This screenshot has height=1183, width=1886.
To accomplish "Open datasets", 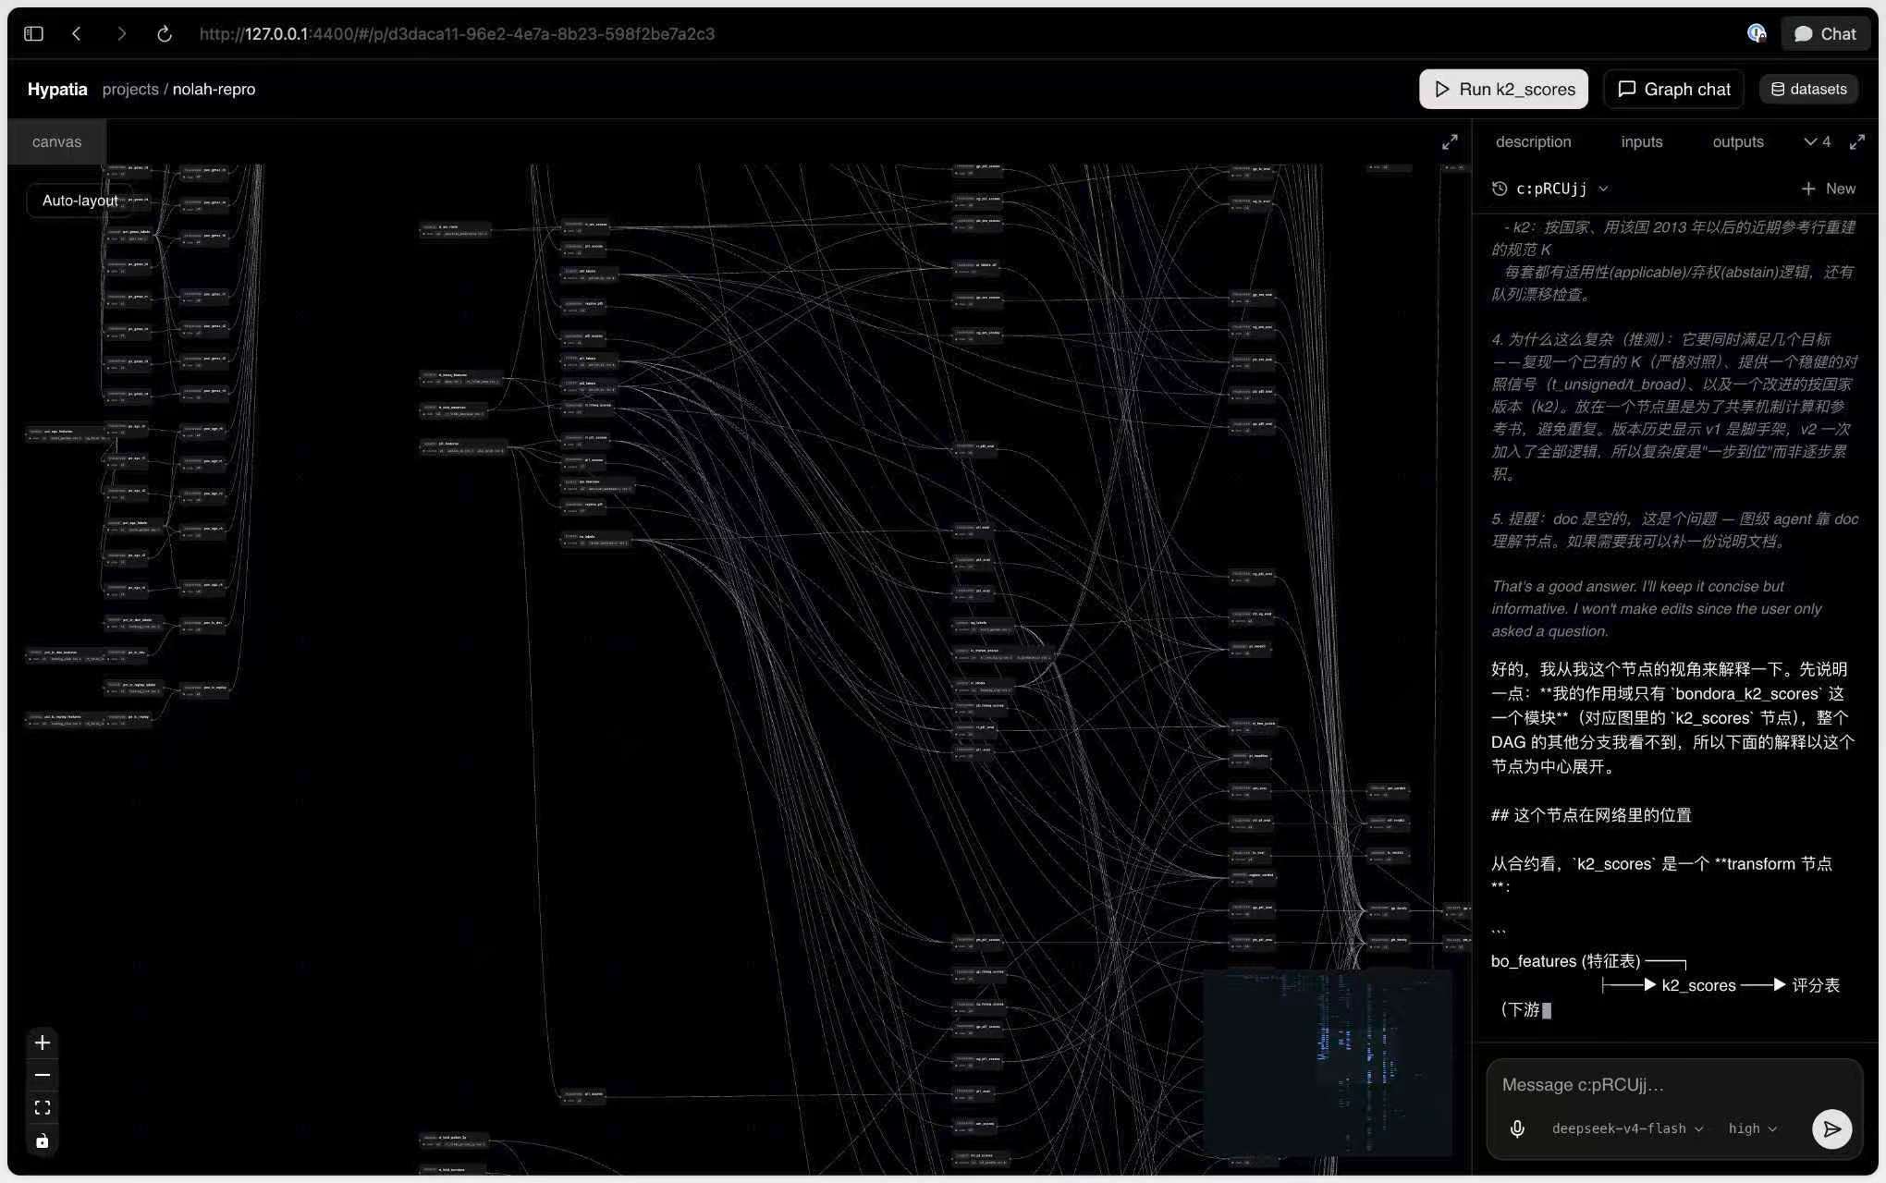I will point(1808,89).
